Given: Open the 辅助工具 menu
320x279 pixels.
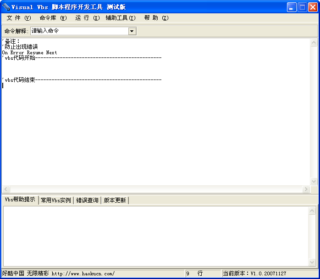Looking at the screenshot, I should pos(120,18).
